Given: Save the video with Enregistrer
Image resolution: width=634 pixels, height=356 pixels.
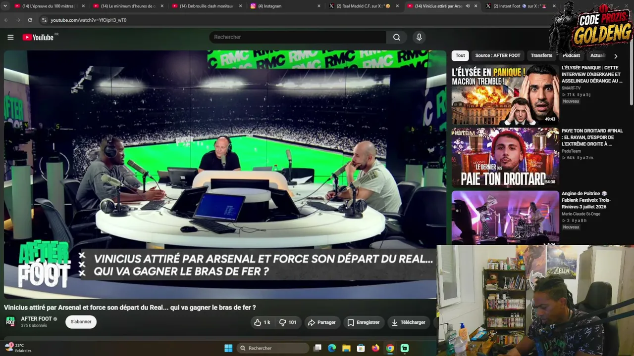Looking at the screenshot, I should 364,322.
